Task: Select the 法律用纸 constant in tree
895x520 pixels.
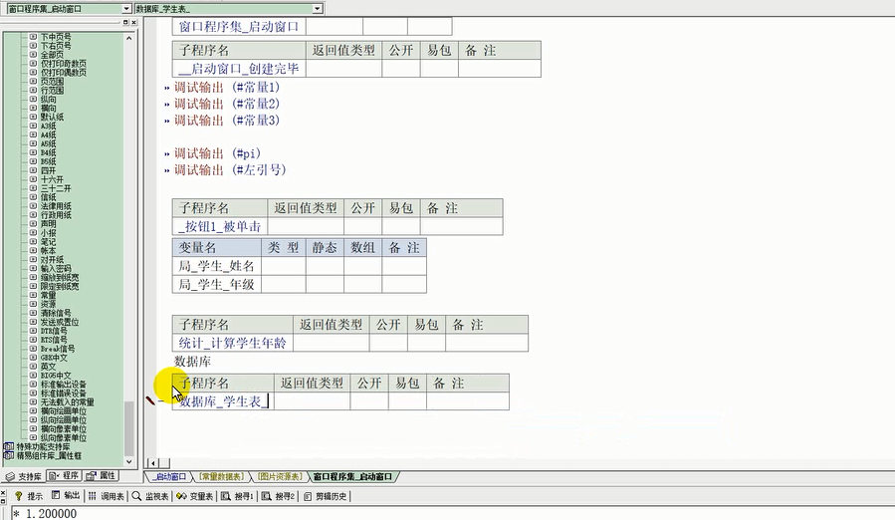Action: (x=56, y=206)
